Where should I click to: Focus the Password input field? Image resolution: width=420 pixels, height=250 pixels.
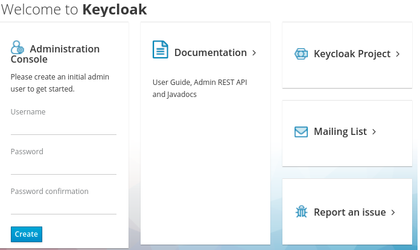click(63, 167)
